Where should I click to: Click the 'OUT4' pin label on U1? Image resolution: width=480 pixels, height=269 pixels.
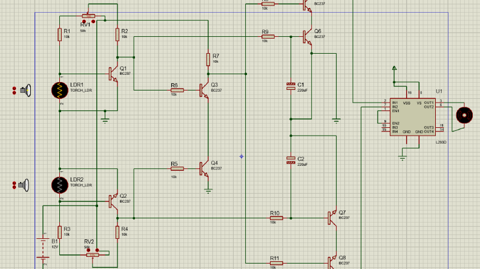tap(429, 131)
